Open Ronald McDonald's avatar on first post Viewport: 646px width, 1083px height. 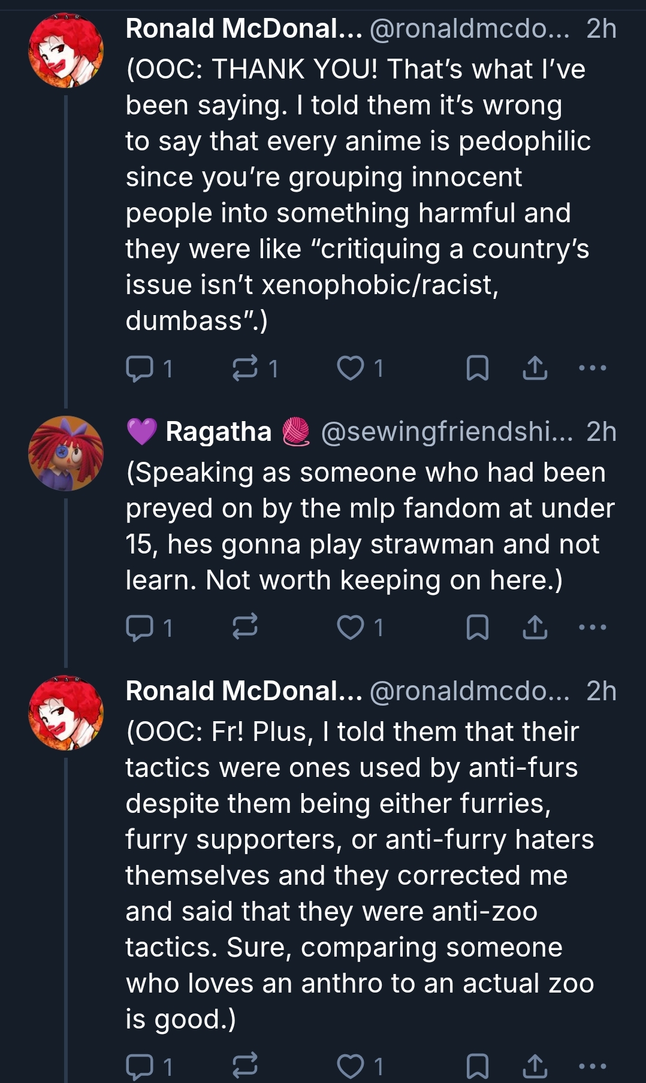(66, 52)
